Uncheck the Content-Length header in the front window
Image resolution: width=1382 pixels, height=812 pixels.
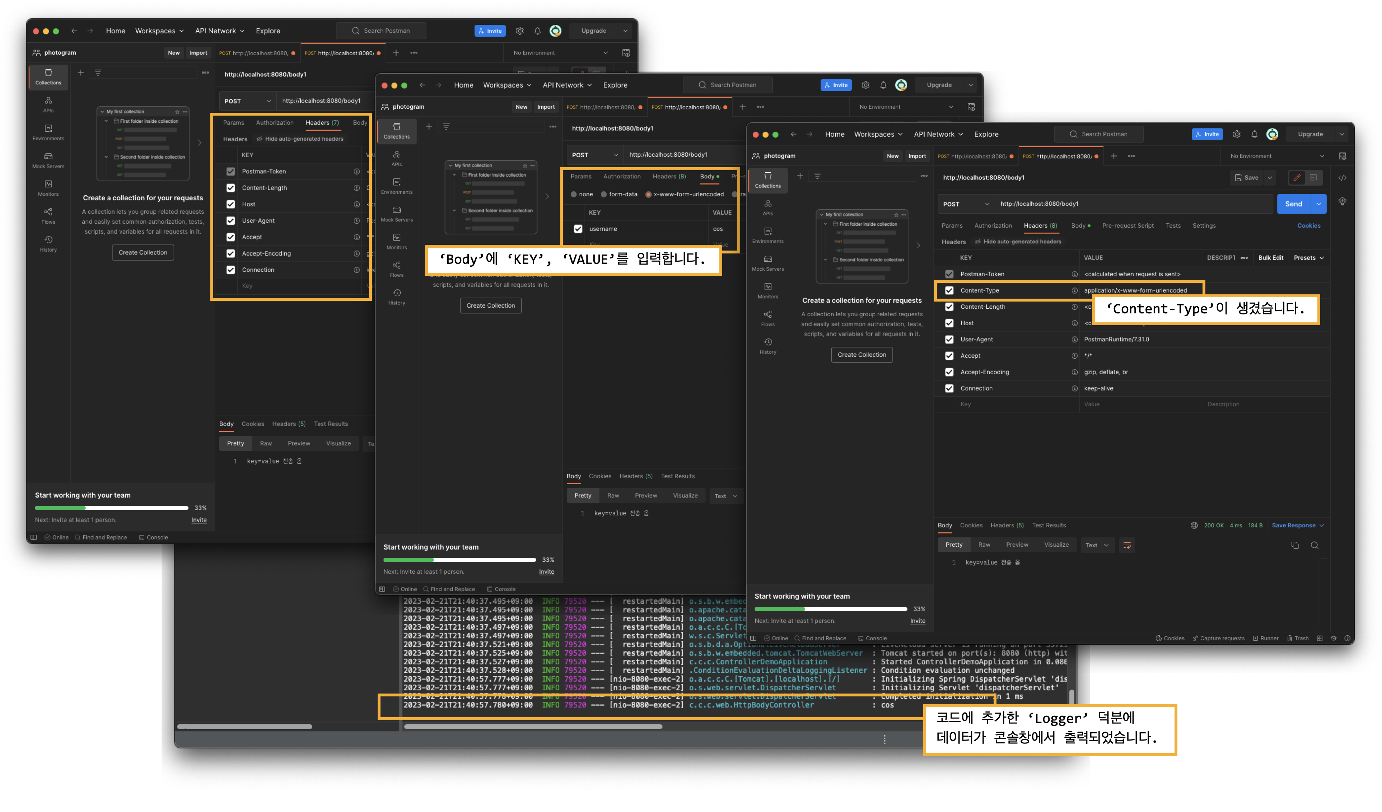949,307
